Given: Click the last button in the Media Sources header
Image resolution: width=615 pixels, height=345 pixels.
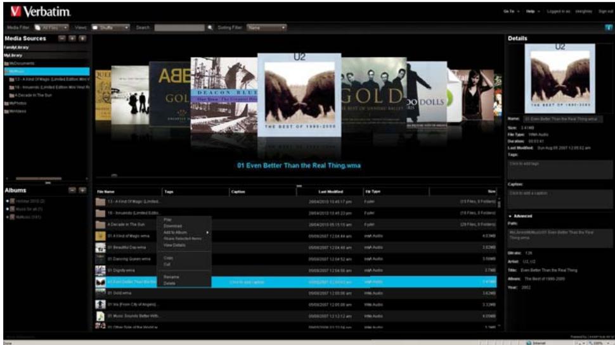Looking at the screenshot, I should pos(82,39).
